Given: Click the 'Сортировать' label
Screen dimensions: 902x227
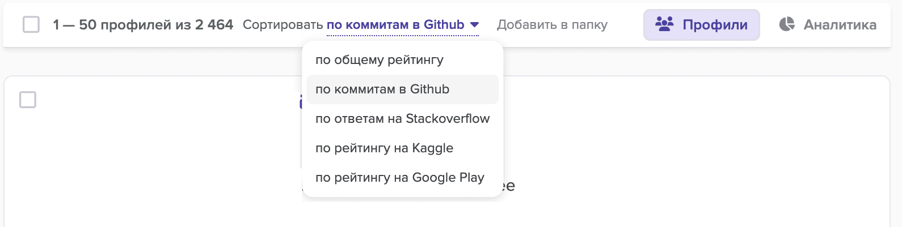Looking at the screenshot, I should pos(283,25).
